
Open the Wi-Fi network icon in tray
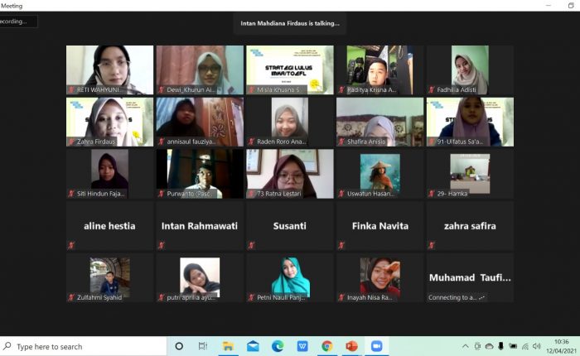click(524, 346)
